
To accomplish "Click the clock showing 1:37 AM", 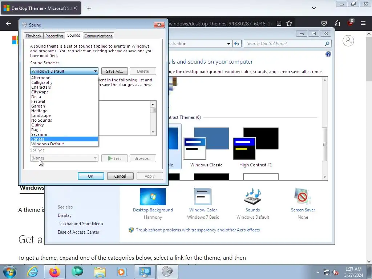I will [x=353, y=269].
